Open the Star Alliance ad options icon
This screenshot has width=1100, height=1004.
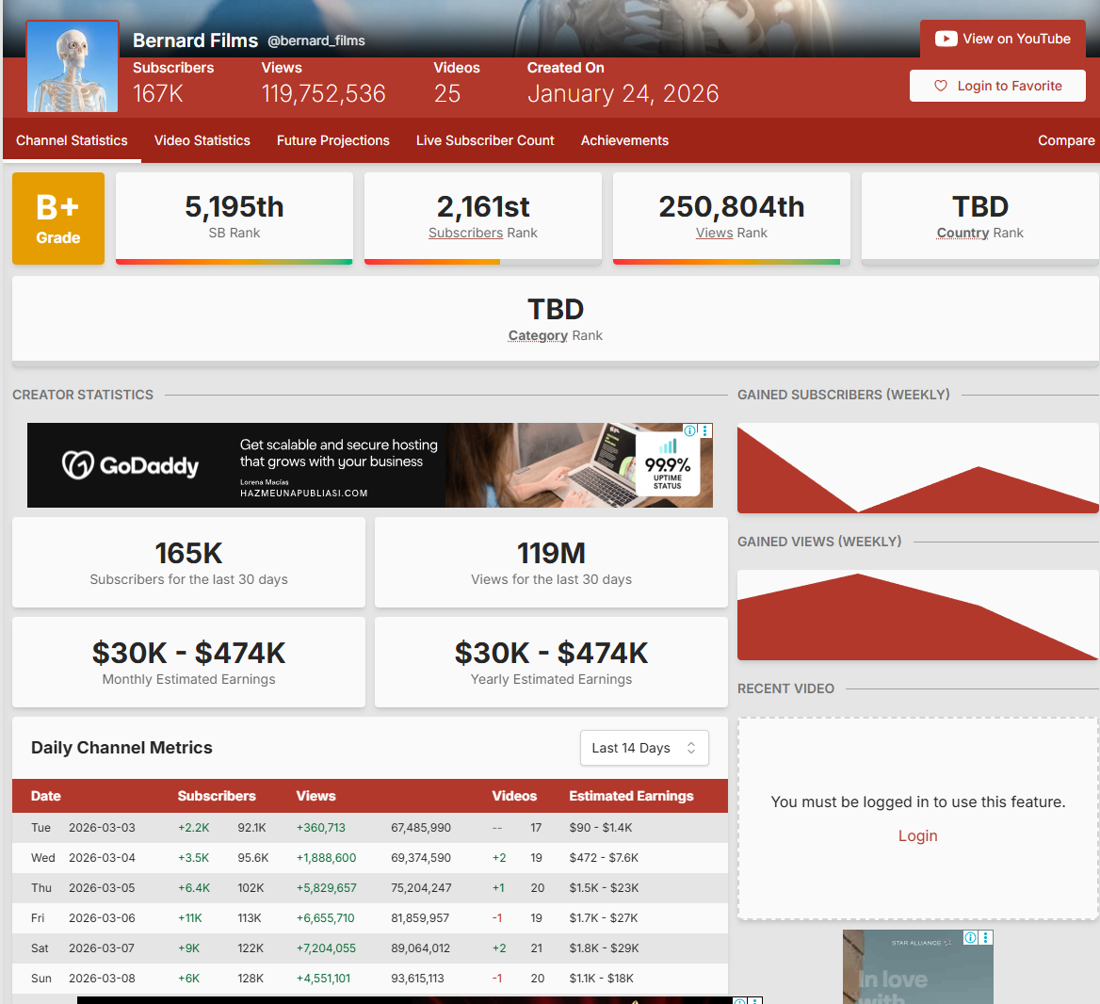click(x=986, y=937)
